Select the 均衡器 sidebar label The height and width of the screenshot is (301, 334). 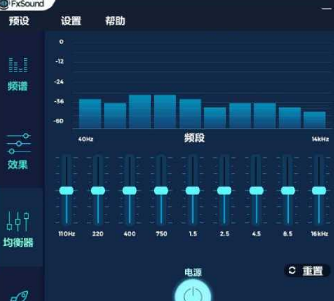[18, 243]
